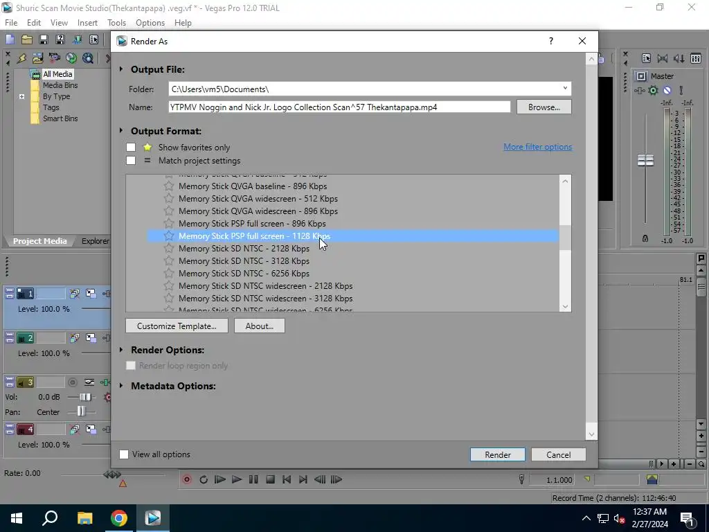Screen dimensions: 709x532
Task: Click the Get Media from Web globe icon
Action: click(x=88, y=58)
